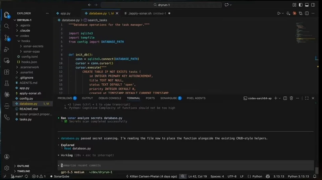Screen dimensions: 322x180
Task: Open errors and warnings count in status bar
Action: [39, 176]
